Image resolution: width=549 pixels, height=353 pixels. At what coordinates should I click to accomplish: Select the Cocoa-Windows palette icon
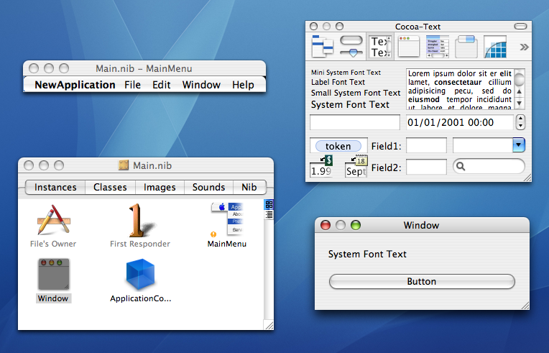[409, 46]
